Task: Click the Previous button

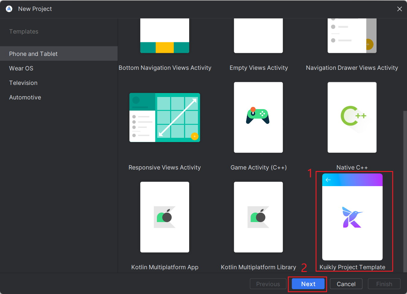Action: point(268,284)
